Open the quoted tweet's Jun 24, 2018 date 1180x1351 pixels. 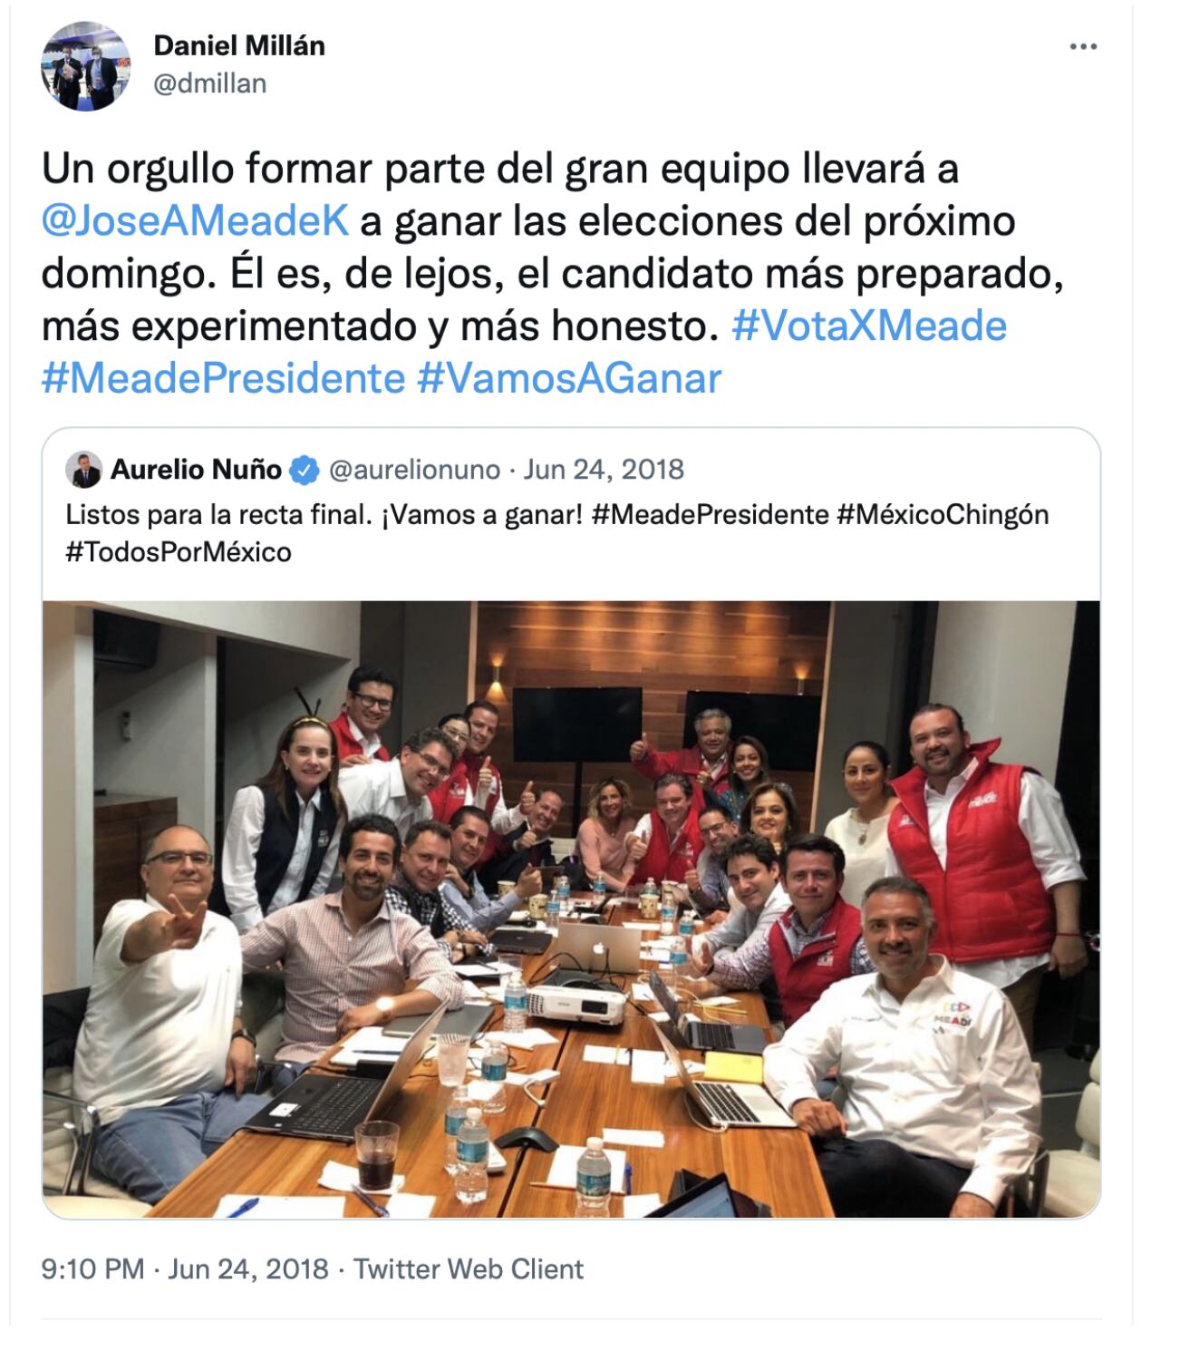[x=605, y=470]
